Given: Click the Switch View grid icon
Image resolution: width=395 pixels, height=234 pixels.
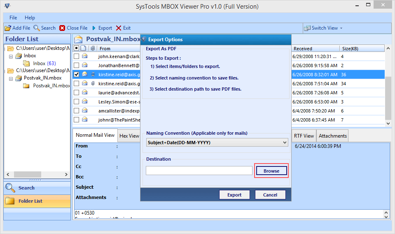Looking at the screenshot, I should coord(307,28).
